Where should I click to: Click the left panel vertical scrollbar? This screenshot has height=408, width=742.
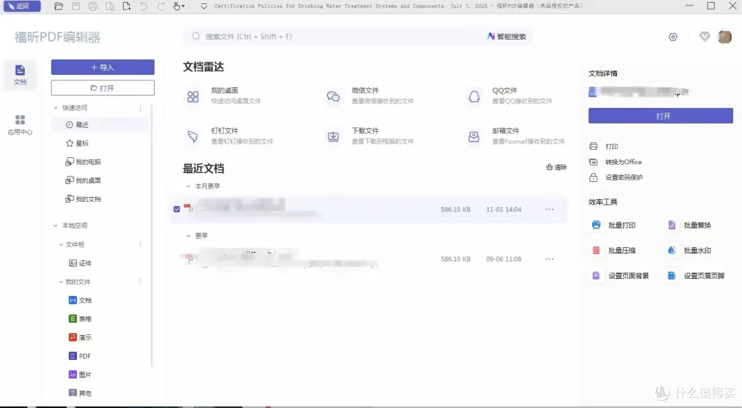[x=152, y=234]
